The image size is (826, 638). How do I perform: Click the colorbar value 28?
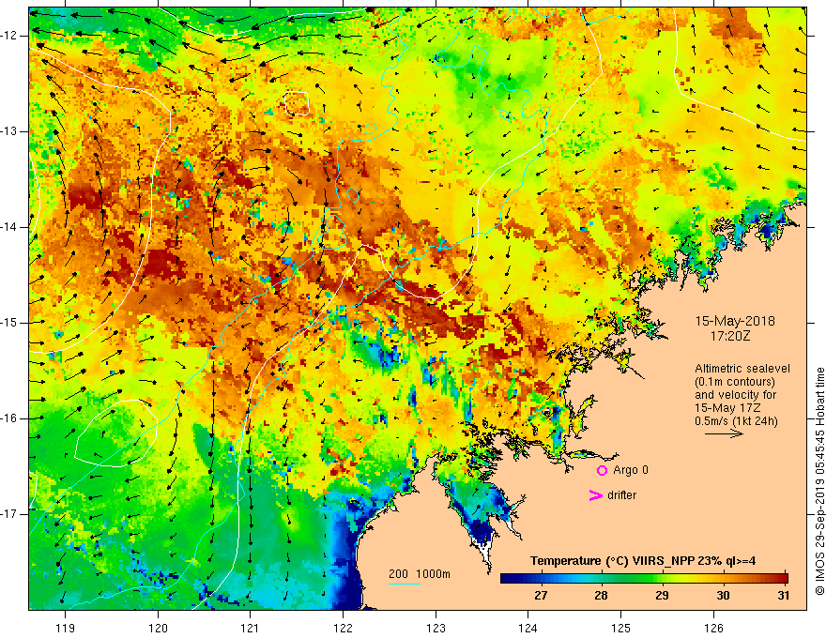pyautogui.click(x=601, y=596)
